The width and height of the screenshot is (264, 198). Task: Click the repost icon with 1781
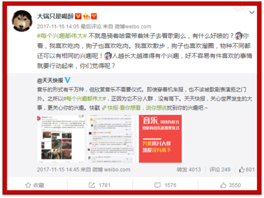pos(100,185)
